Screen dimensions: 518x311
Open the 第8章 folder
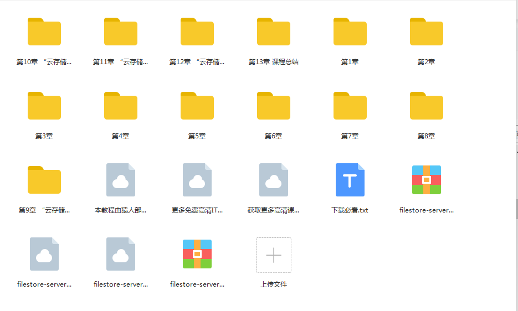pyautogui.click(x=427, y=106)
